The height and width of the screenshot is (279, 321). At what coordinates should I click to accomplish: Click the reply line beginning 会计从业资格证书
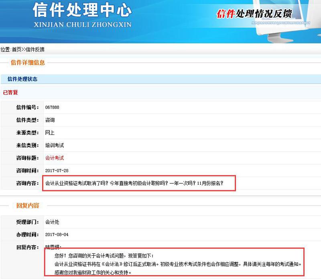(x=177, y=265)
